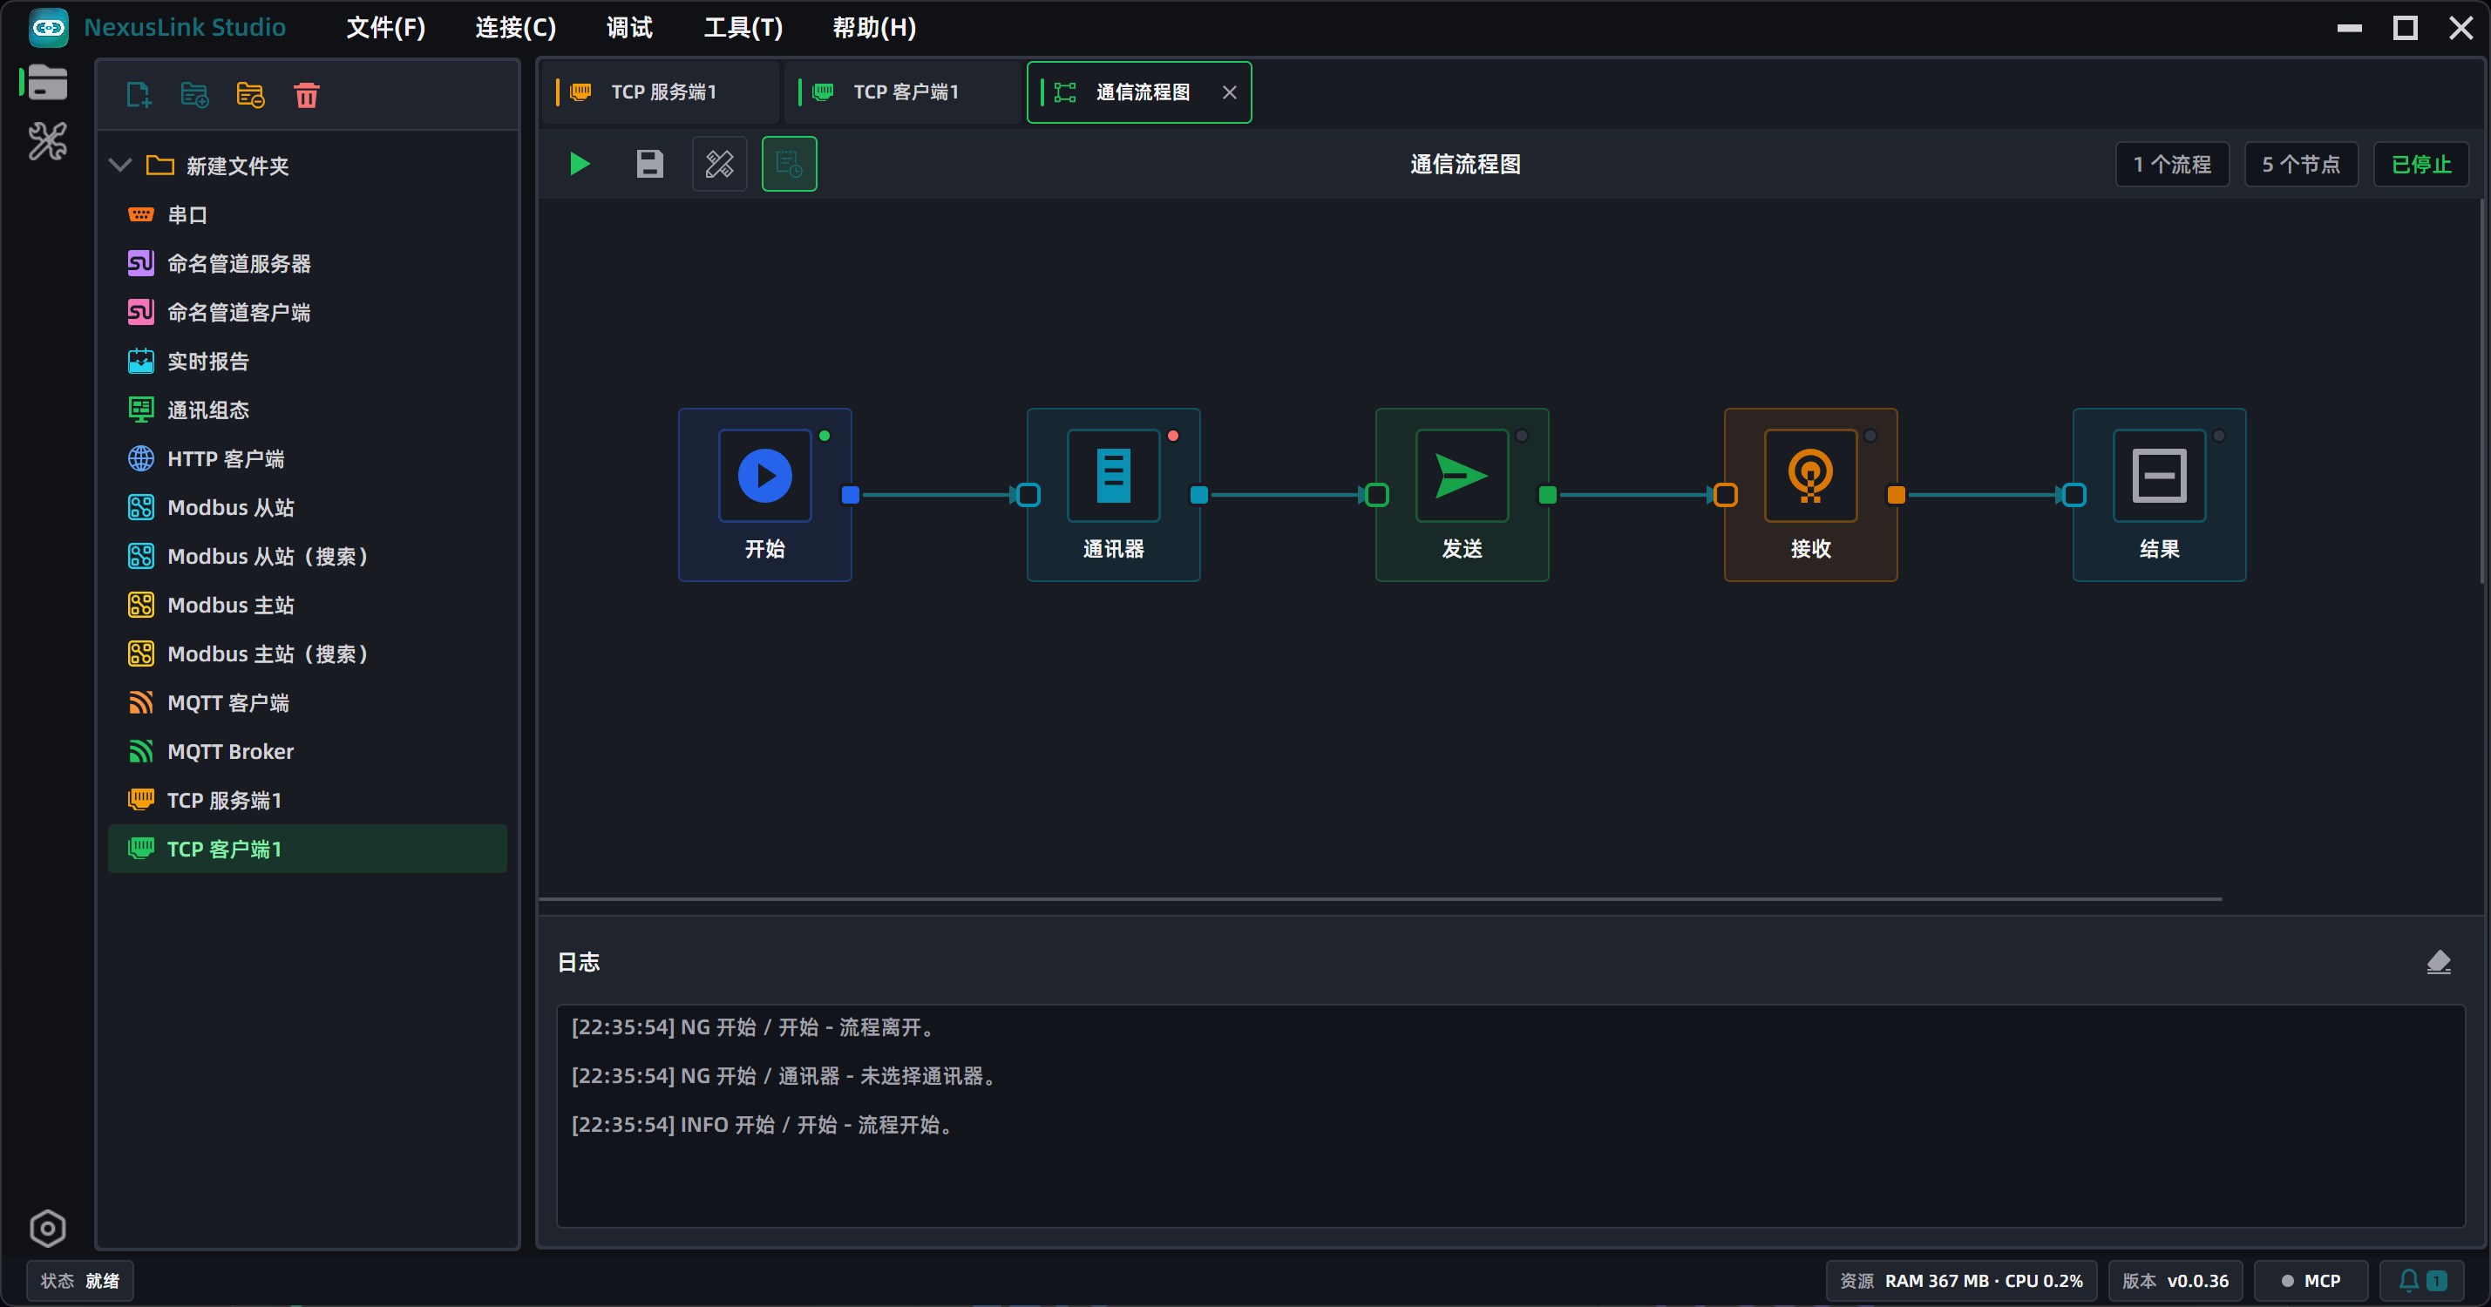Open settings gear at bottom left
2491x1307 pixels.
[47, 1228]
